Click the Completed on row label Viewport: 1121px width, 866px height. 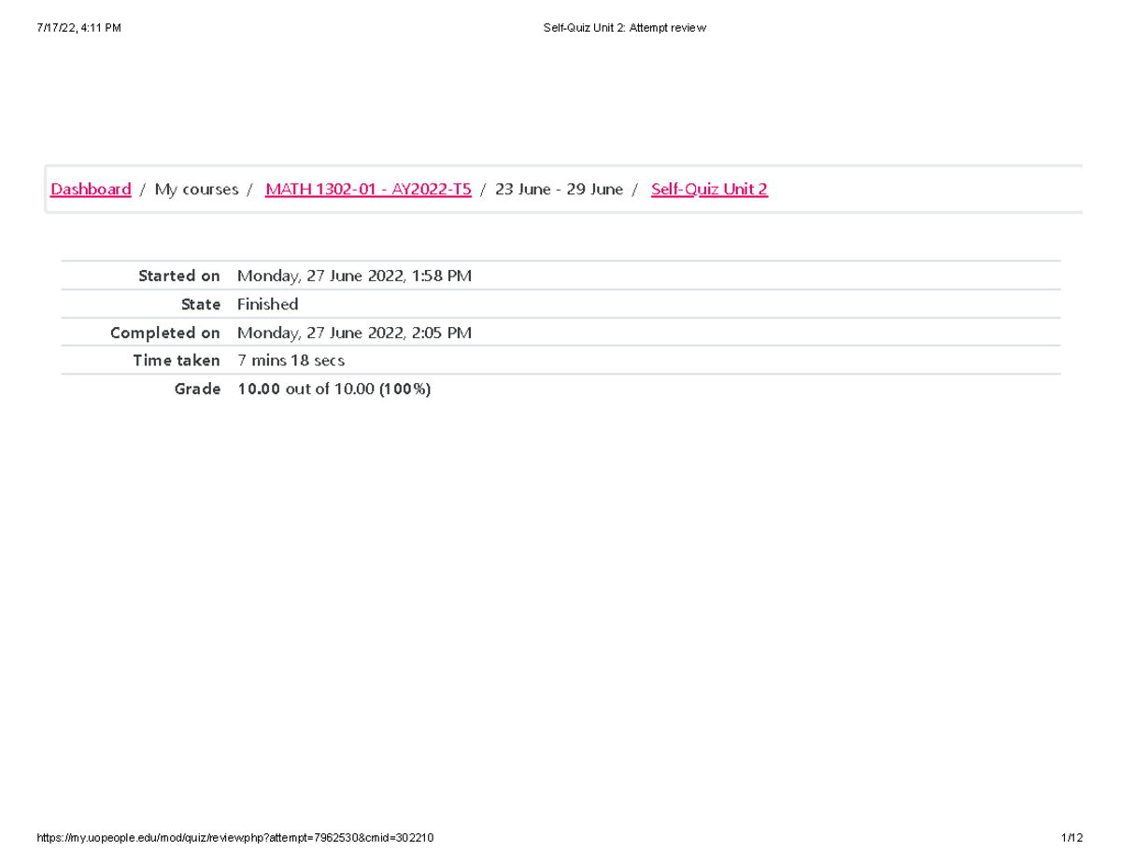point(164,332)
